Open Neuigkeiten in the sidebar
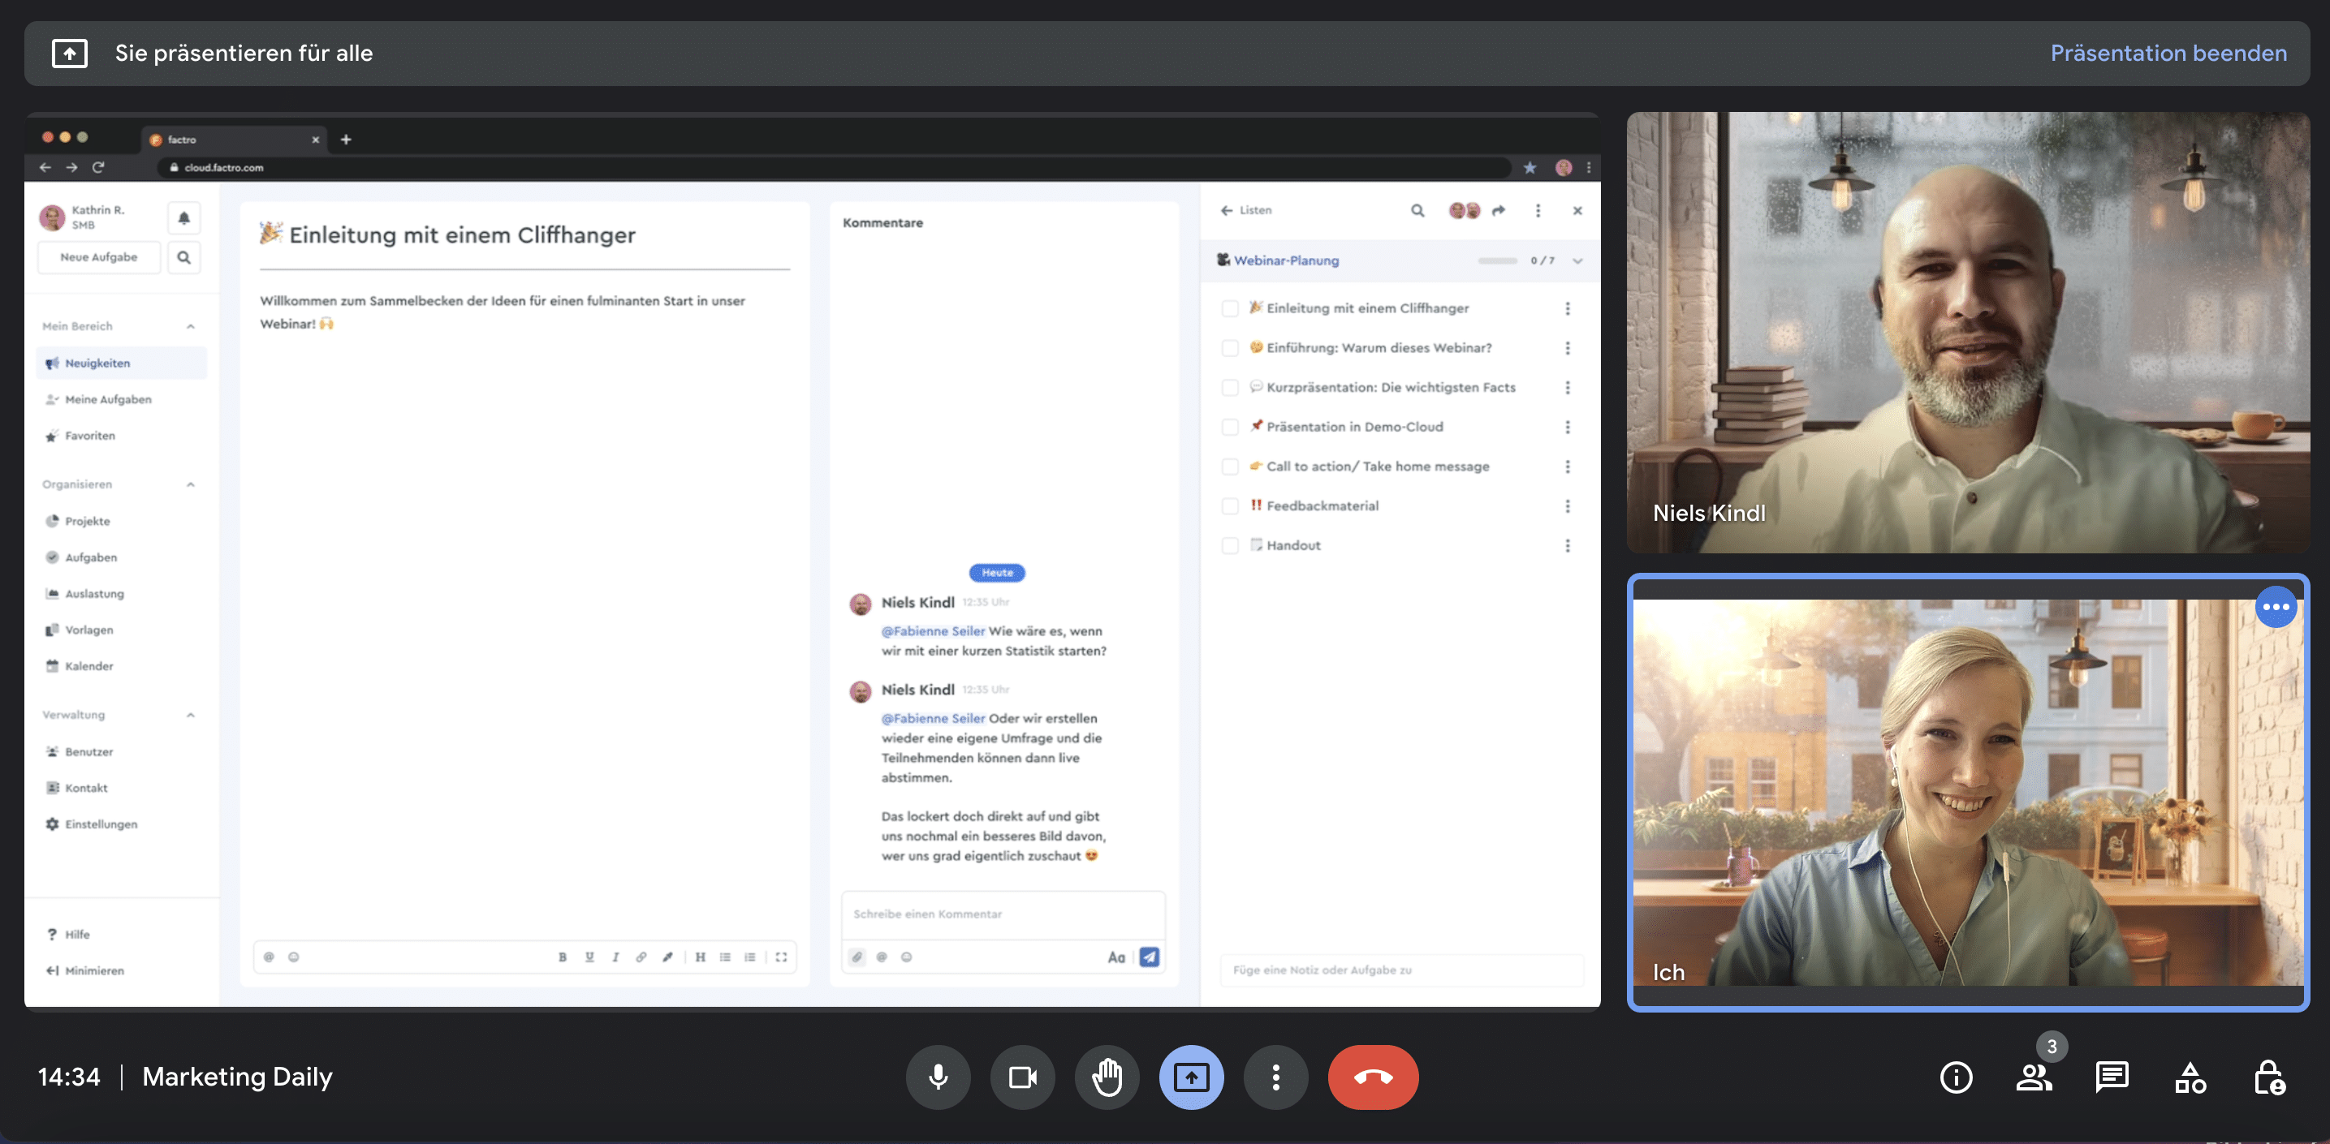 [x=121, y=363]
